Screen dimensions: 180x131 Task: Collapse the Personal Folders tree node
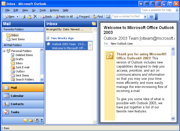(x=4, y=51)
